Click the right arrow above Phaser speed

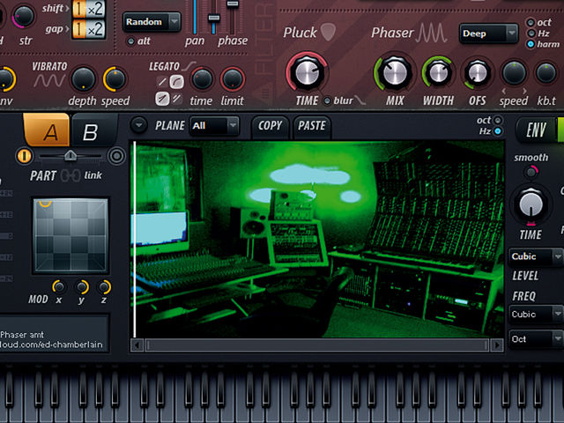525,91
